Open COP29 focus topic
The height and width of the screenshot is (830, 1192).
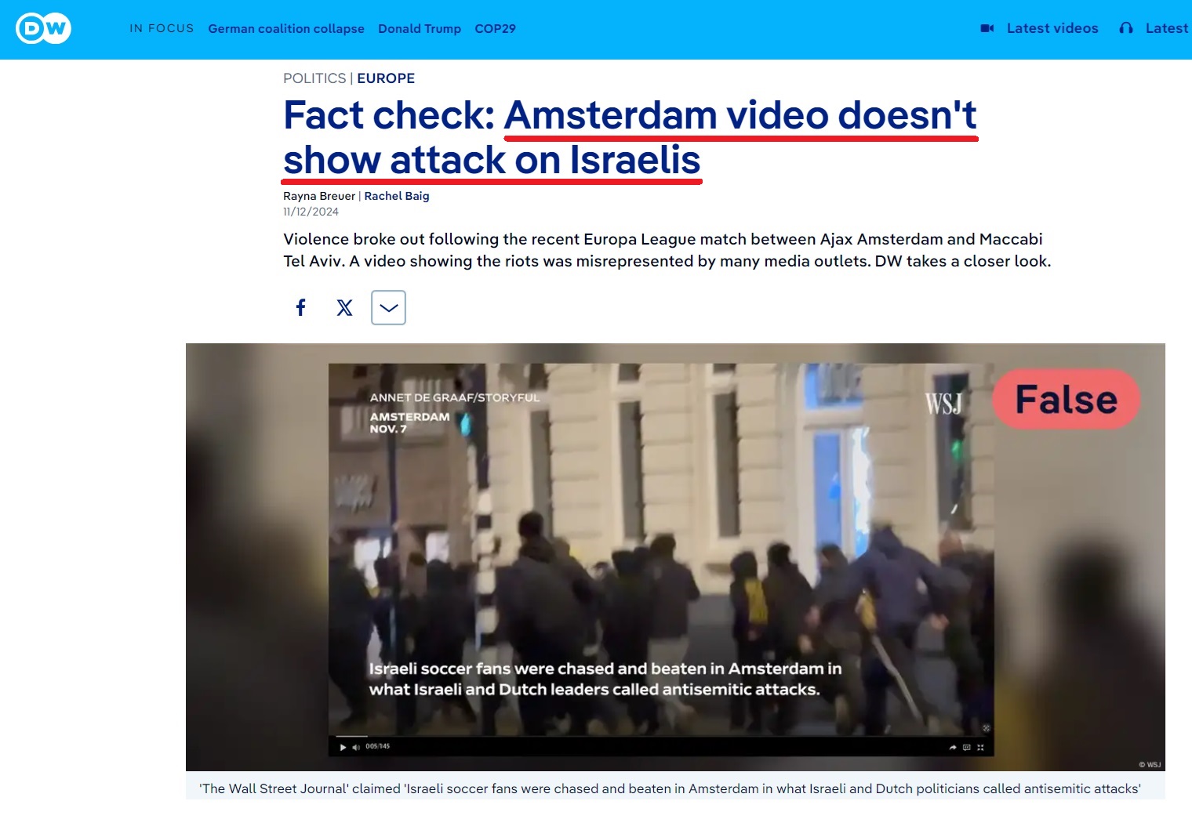tap(495, 28)
